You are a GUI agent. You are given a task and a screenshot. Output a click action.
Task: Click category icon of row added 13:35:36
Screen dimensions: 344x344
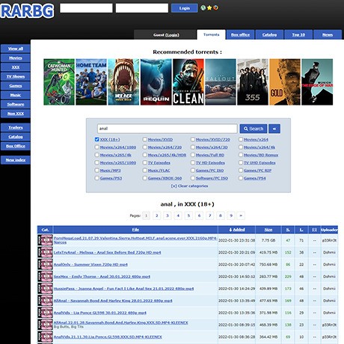click(45, 313)
